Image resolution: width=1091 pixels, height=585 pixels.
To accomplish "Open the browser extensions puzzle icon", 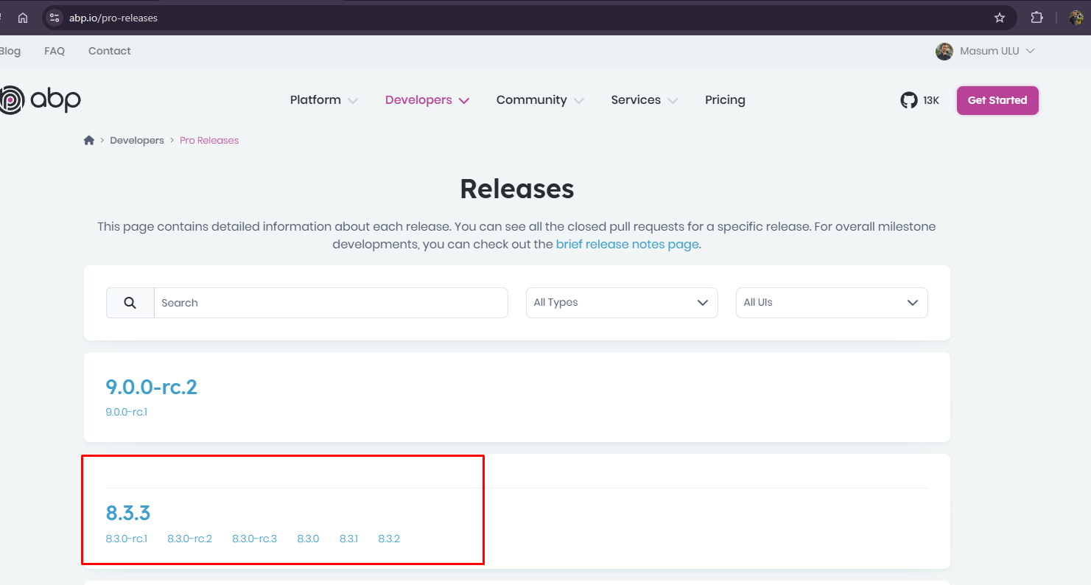I will click(1036, 18).
